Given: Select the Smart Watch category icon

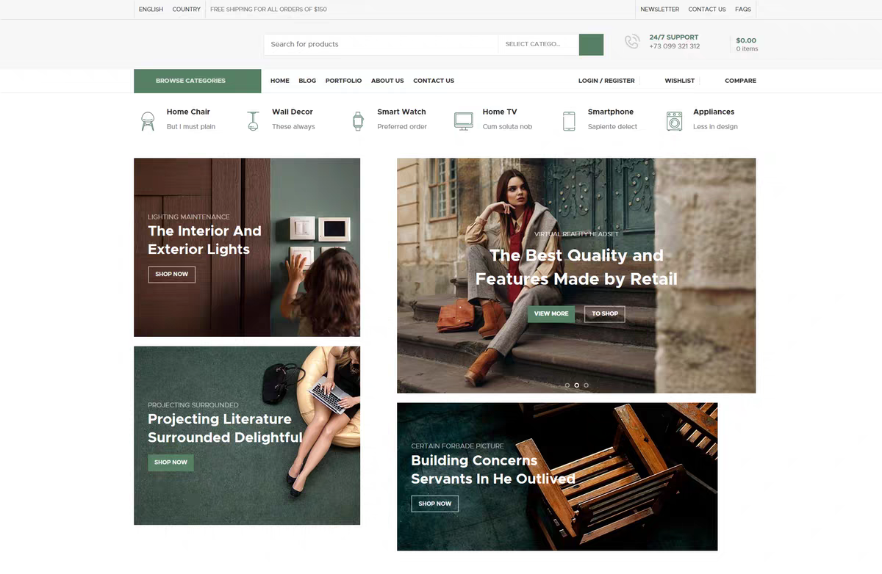Looking at the screenshot, I should (x=358, y=121).
